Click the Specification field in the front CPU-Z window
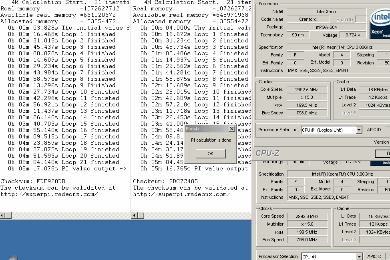The height and width of the screenshot is (260, 390). pos(338,47)
